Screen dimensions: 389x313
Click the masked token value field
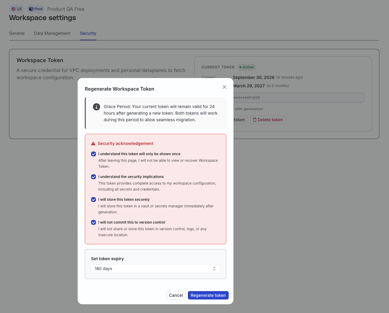click(299, 98)
